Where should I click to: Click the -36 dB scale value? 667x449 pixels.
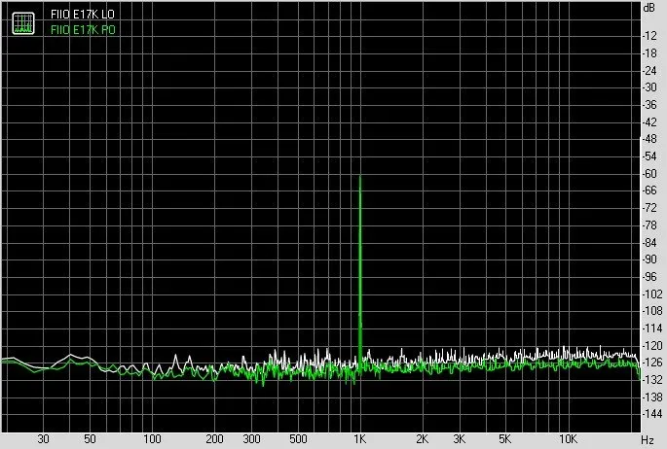coord(649,105)
